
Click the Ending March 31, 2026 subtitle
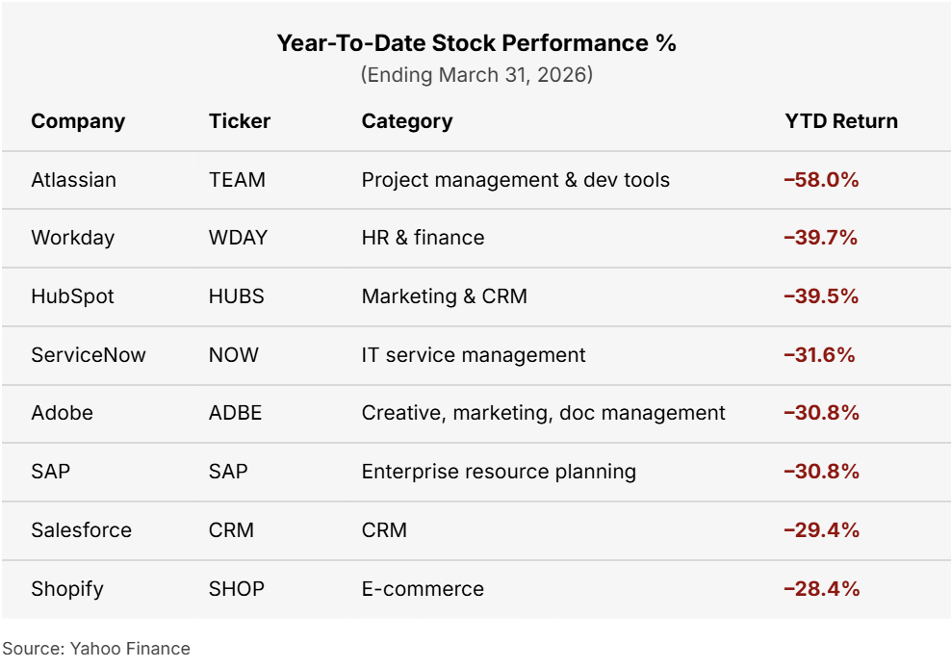coord(476,74)
